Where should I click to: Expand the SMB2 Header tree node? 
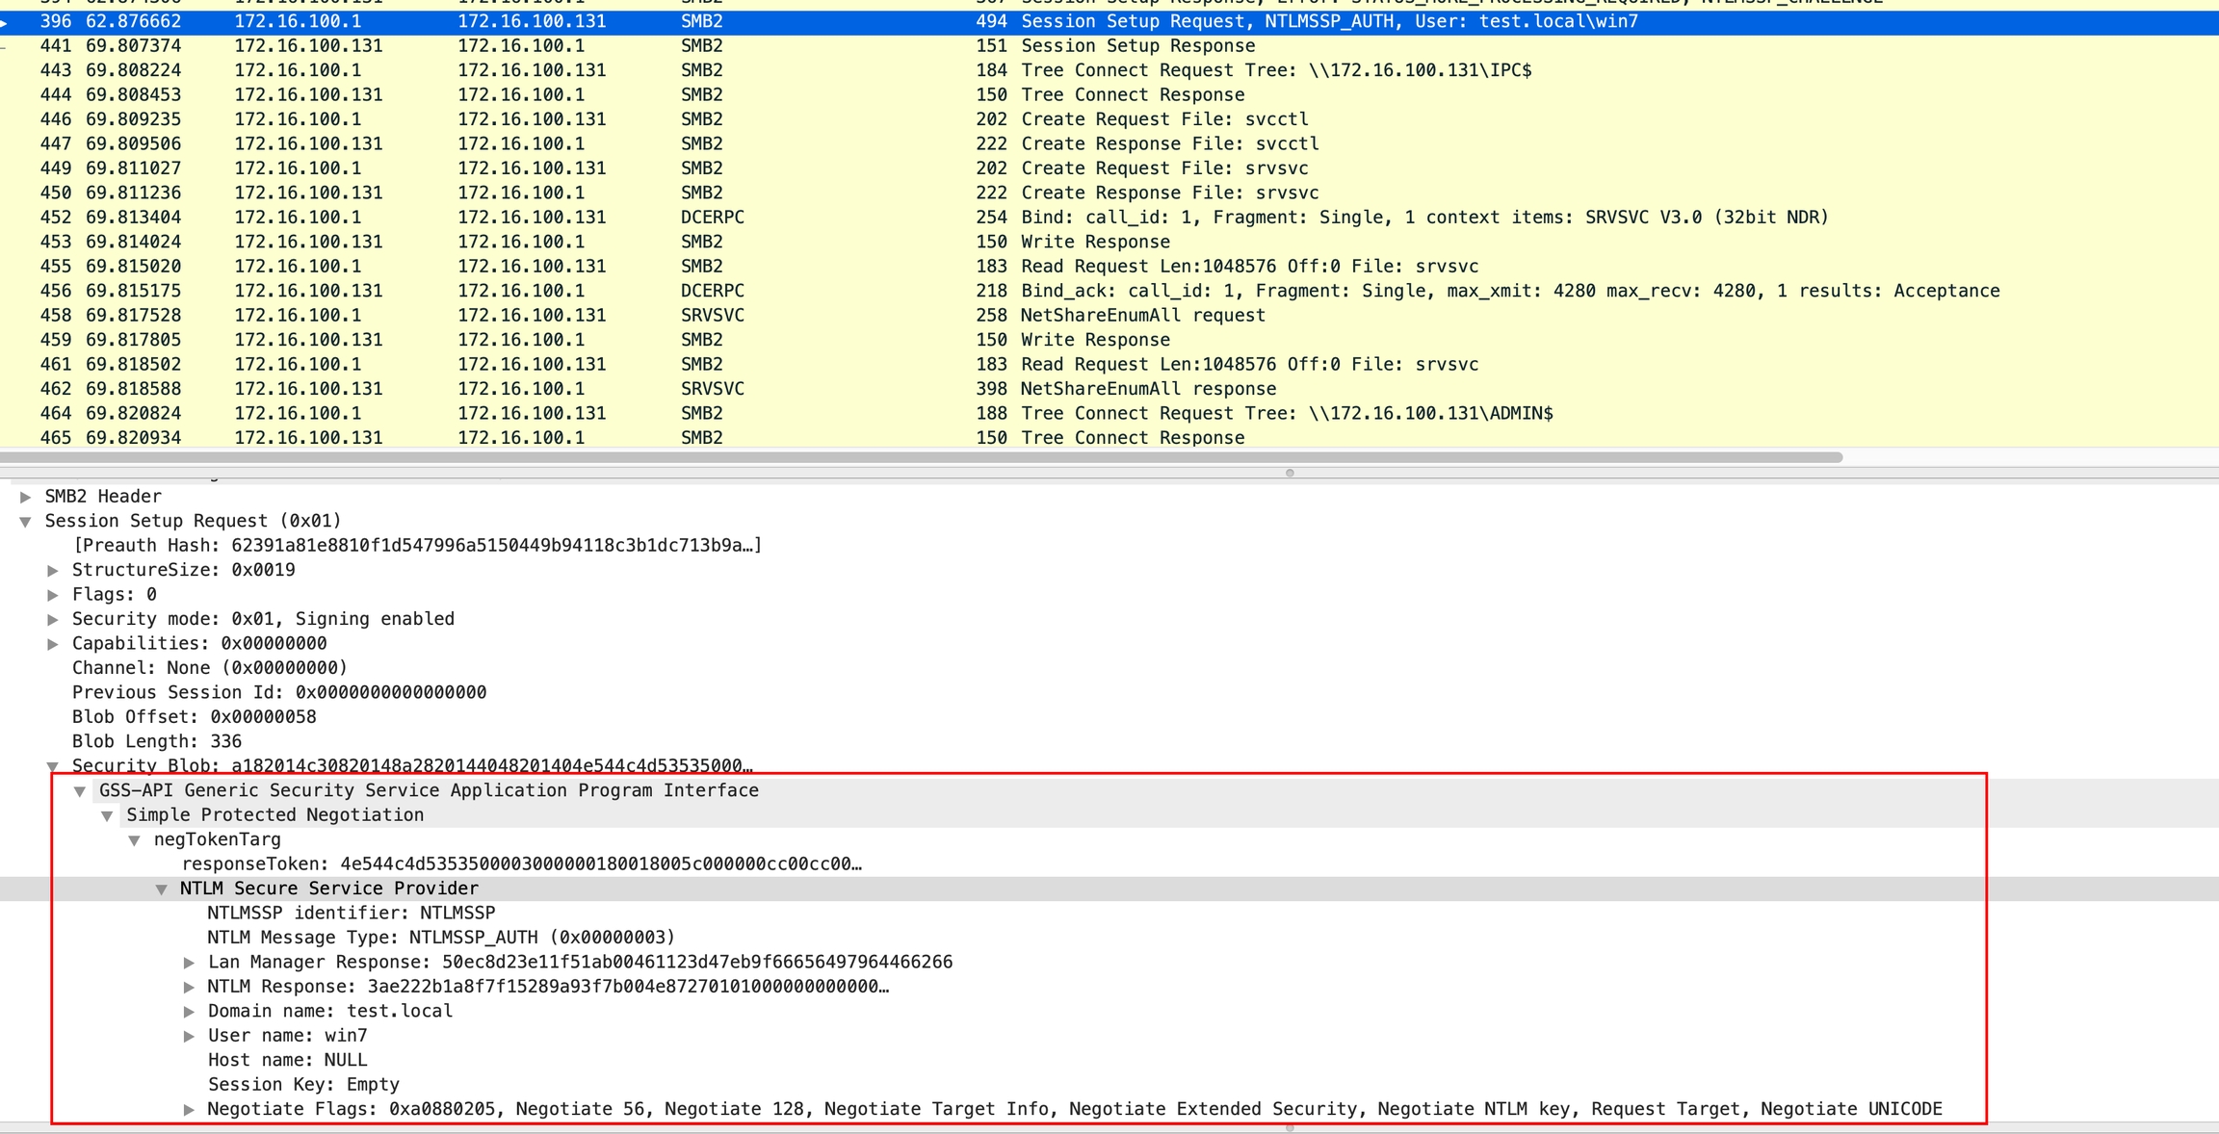[26, 497]
